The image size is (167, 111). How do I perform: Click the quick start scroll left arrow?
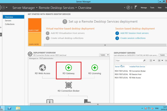[43, 45]
